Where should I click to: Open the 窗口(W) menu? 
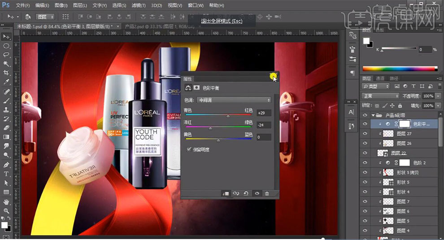[196, 5]
